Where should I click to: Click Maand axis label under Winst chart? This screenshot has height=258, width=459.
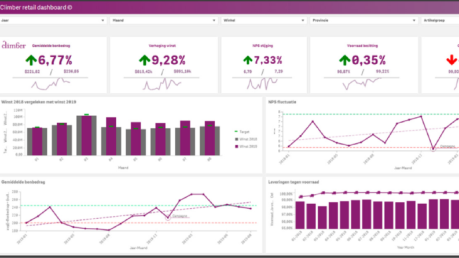[123, 168]
